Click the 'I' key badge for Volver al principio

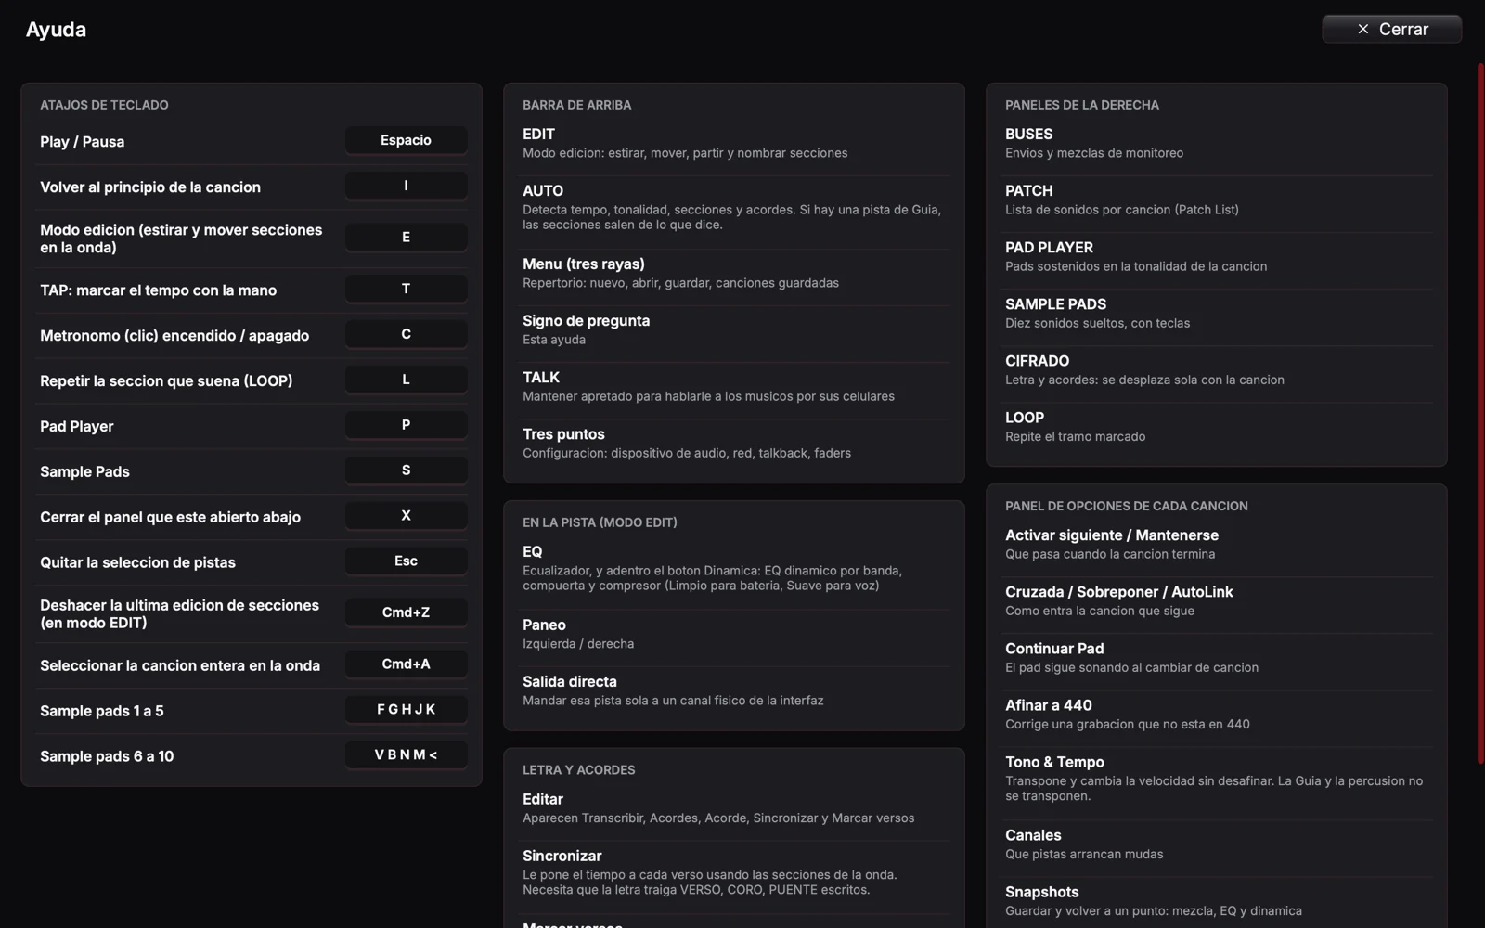click(406, 186)
